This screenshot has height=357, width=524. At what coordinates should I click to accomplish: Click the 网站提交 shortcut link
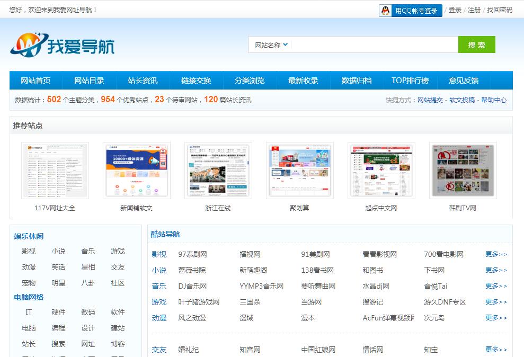click(x=430, y=100)
